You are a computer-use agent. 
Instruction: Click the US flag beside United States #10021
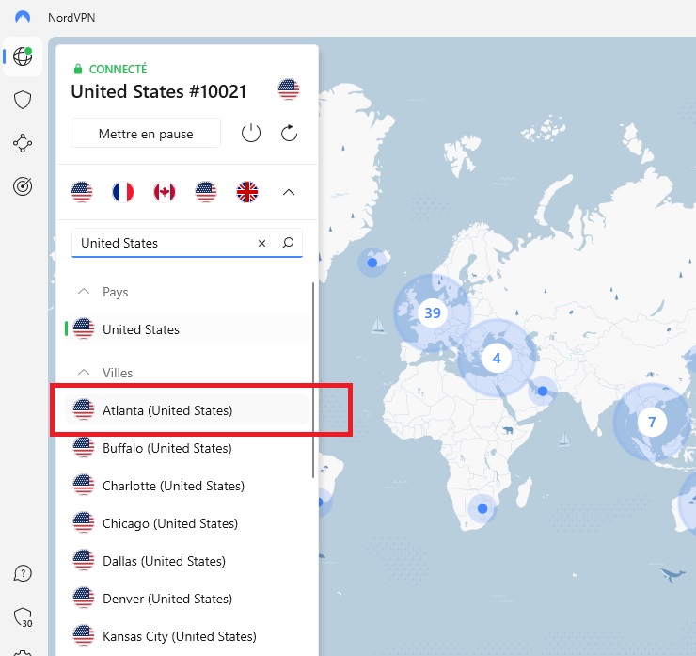click(289, 89)
